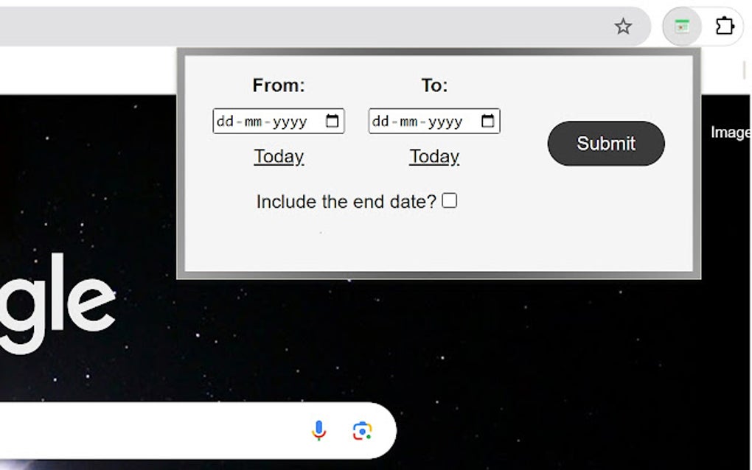
Task: Open the To date calendar picker icon
Action: [x=489, y=120]
